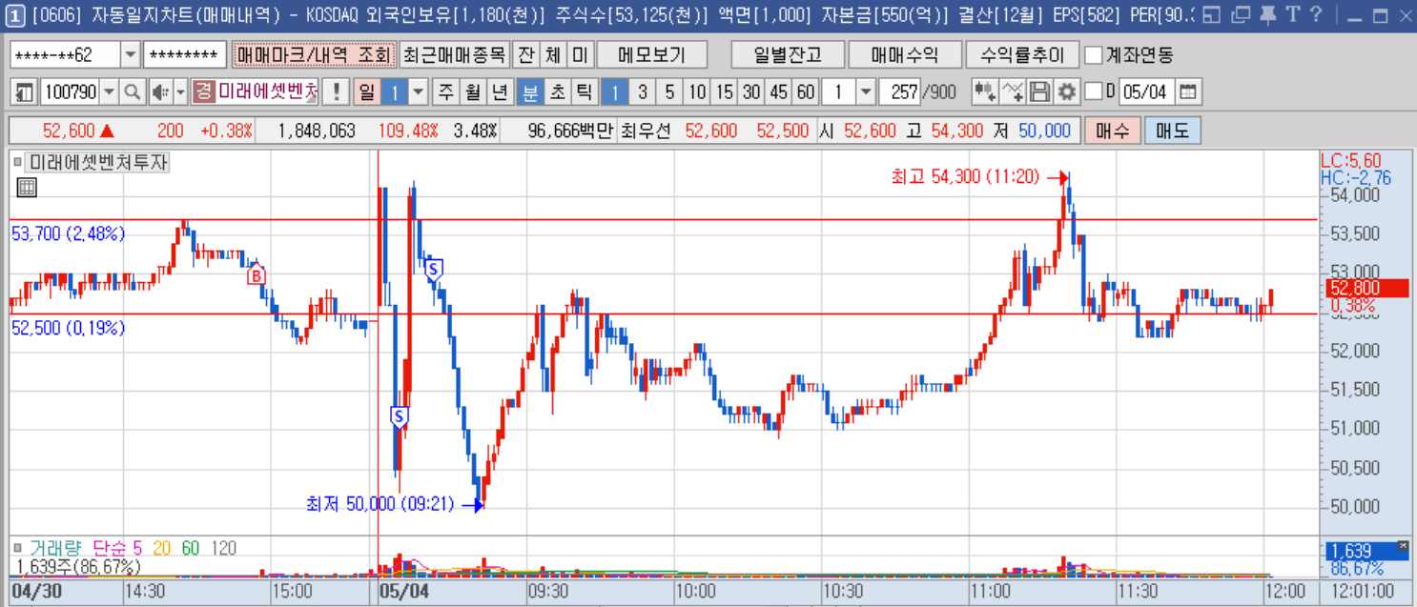Click the 매매마크/내역 조회 button

(x=314, y=54)
